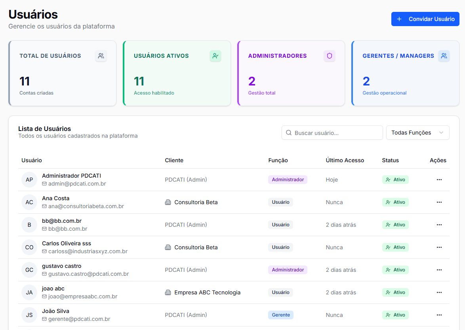
Task: Open actions menu for Administrador PDCATI
Action: pyautogui.click(x=439, y=180)
